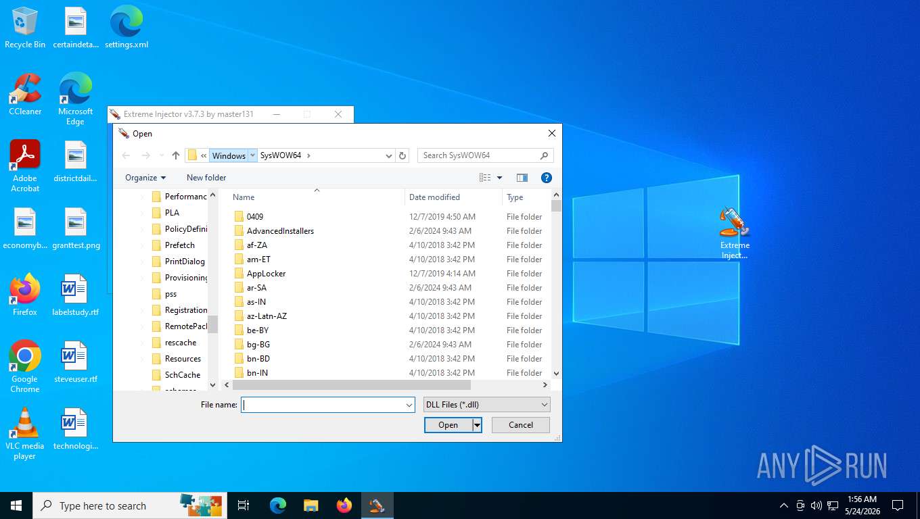Select granttest.png desktop file
Screen dimensions: 920x519
[x=75, y=228]
